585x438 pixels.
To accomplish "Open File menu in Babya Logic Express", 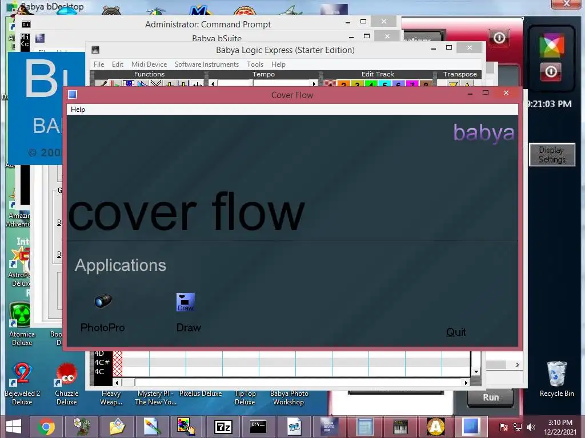I will pyautogui.click(x=99, y=64).
